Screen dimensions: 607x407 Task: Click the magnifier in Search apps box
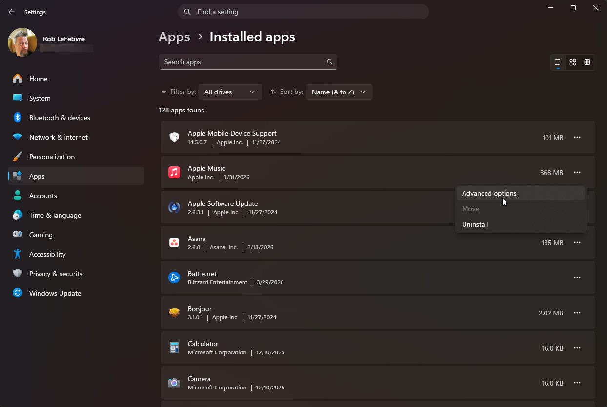(x=330, y=62)
